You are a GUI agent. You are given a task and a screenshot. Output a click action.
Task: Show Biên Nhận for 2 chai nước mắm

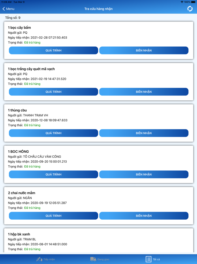coord(144,216)
